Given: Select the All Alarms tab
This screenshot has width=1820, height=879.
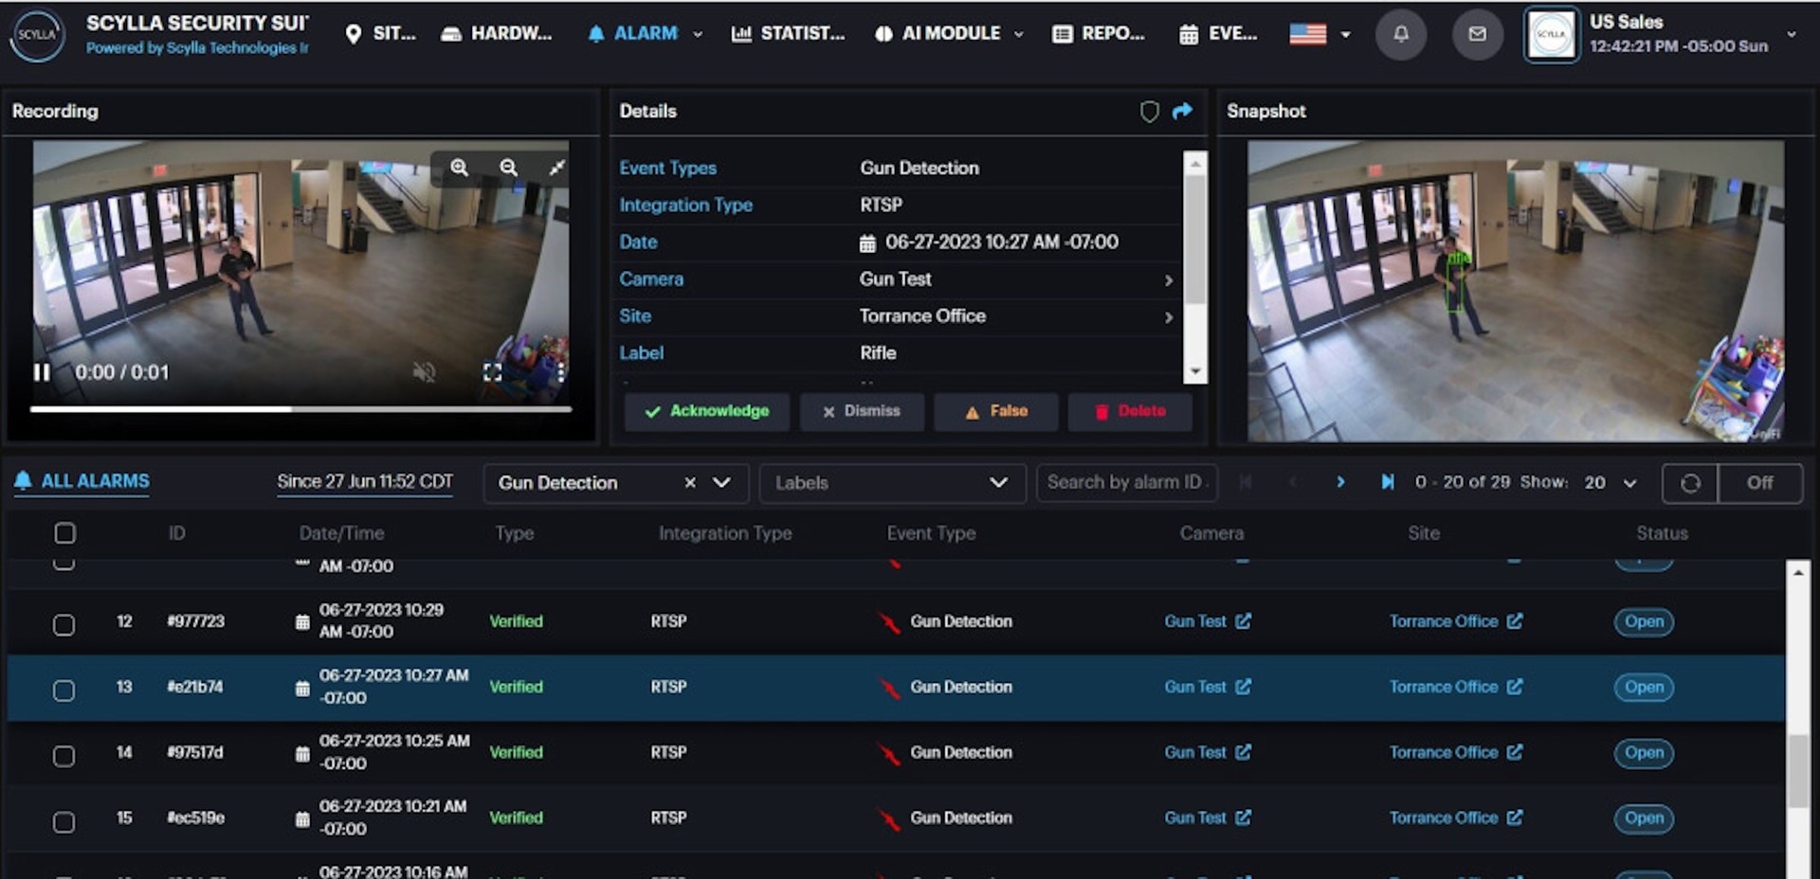Looking at the screenshot, I should [x=82, y=481].
